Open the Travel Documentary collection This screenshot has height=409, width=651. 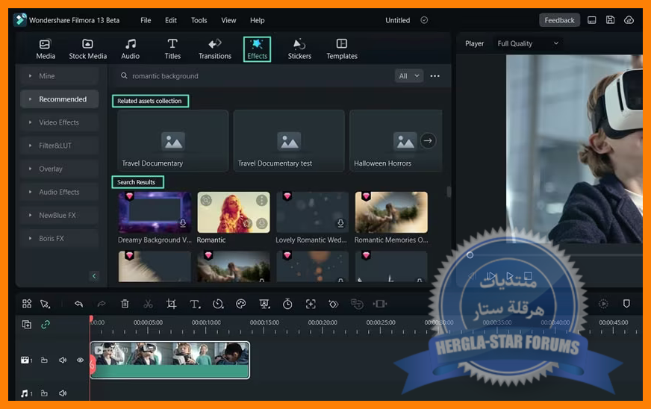(172, 141)
